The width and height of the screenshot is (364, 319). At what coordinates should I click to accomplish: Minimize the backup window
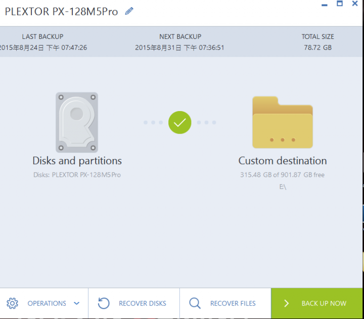tap(325, 4)
